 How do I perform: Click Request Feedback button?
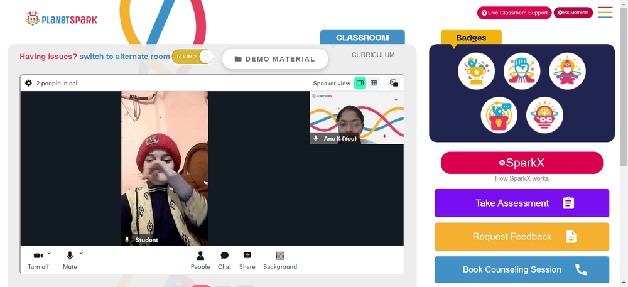[522, 237]
